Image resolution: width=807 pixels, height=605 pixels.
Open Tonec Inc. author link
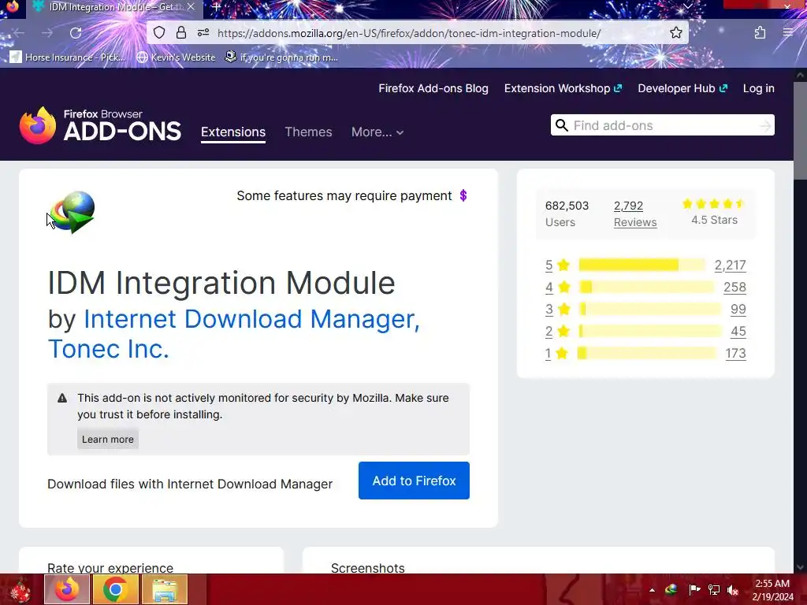pyautogui.click(x=109, y=349)
